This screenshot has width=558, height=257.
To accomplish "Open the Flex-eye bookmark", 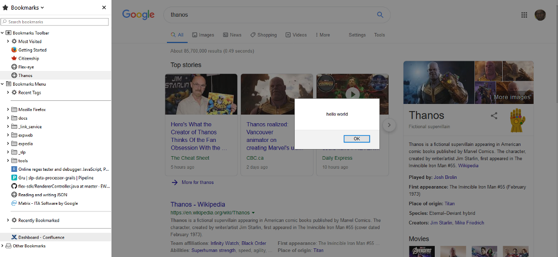I will [26, 67].
